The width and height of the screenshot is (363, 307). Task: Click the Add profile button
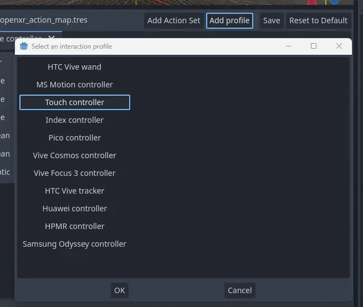(229, 20)
